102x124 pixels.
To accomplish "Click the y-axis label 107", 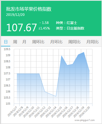I will tap(8, 79).
